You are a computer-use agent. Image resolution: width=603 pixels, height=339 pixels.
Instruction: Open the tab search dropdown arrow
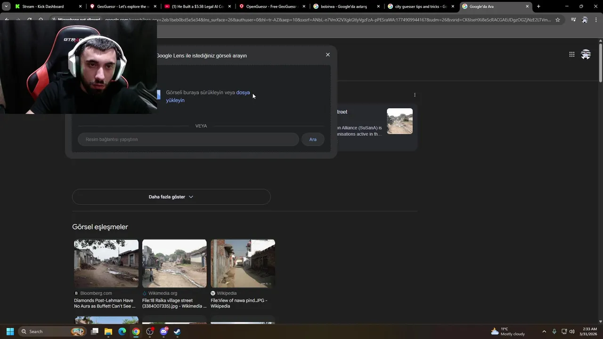click(x=6, y=7)
